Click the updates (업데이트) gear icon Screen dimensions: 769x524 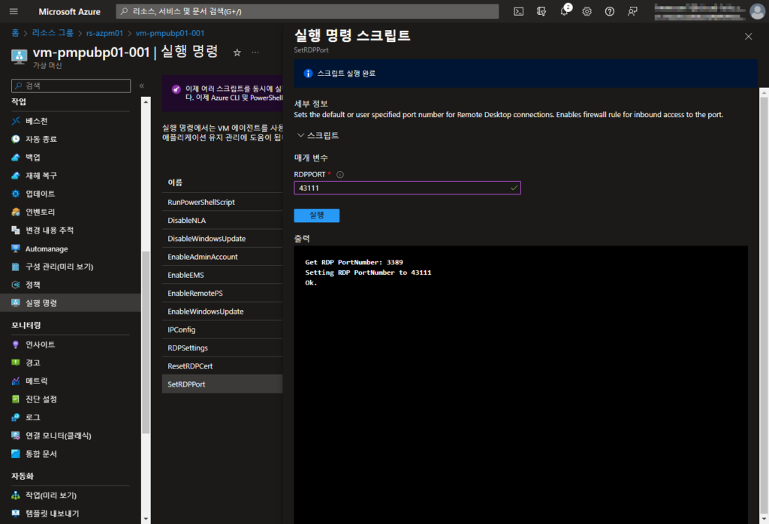(x=16, y=194)
